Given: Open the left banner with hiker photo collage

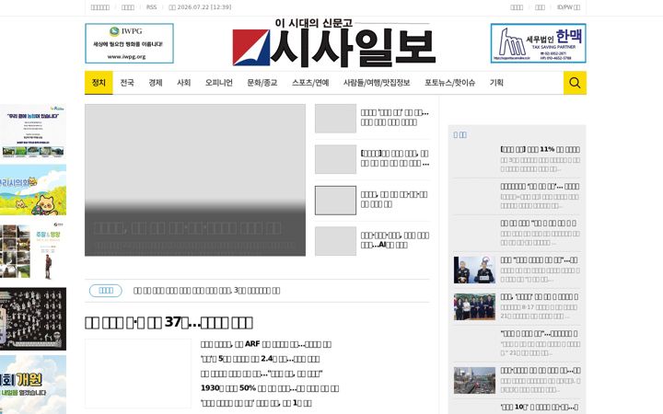Looking at the screenshot, I should (33, 250).
